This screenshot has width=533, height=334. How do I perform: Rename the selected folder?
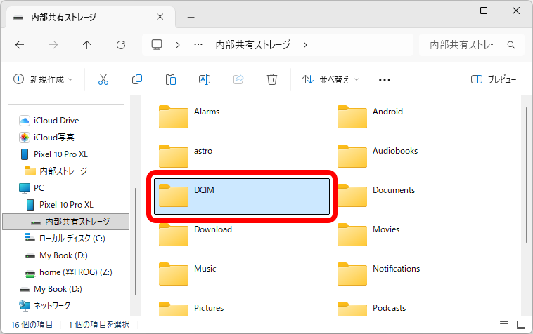click(x=205, y=79)
